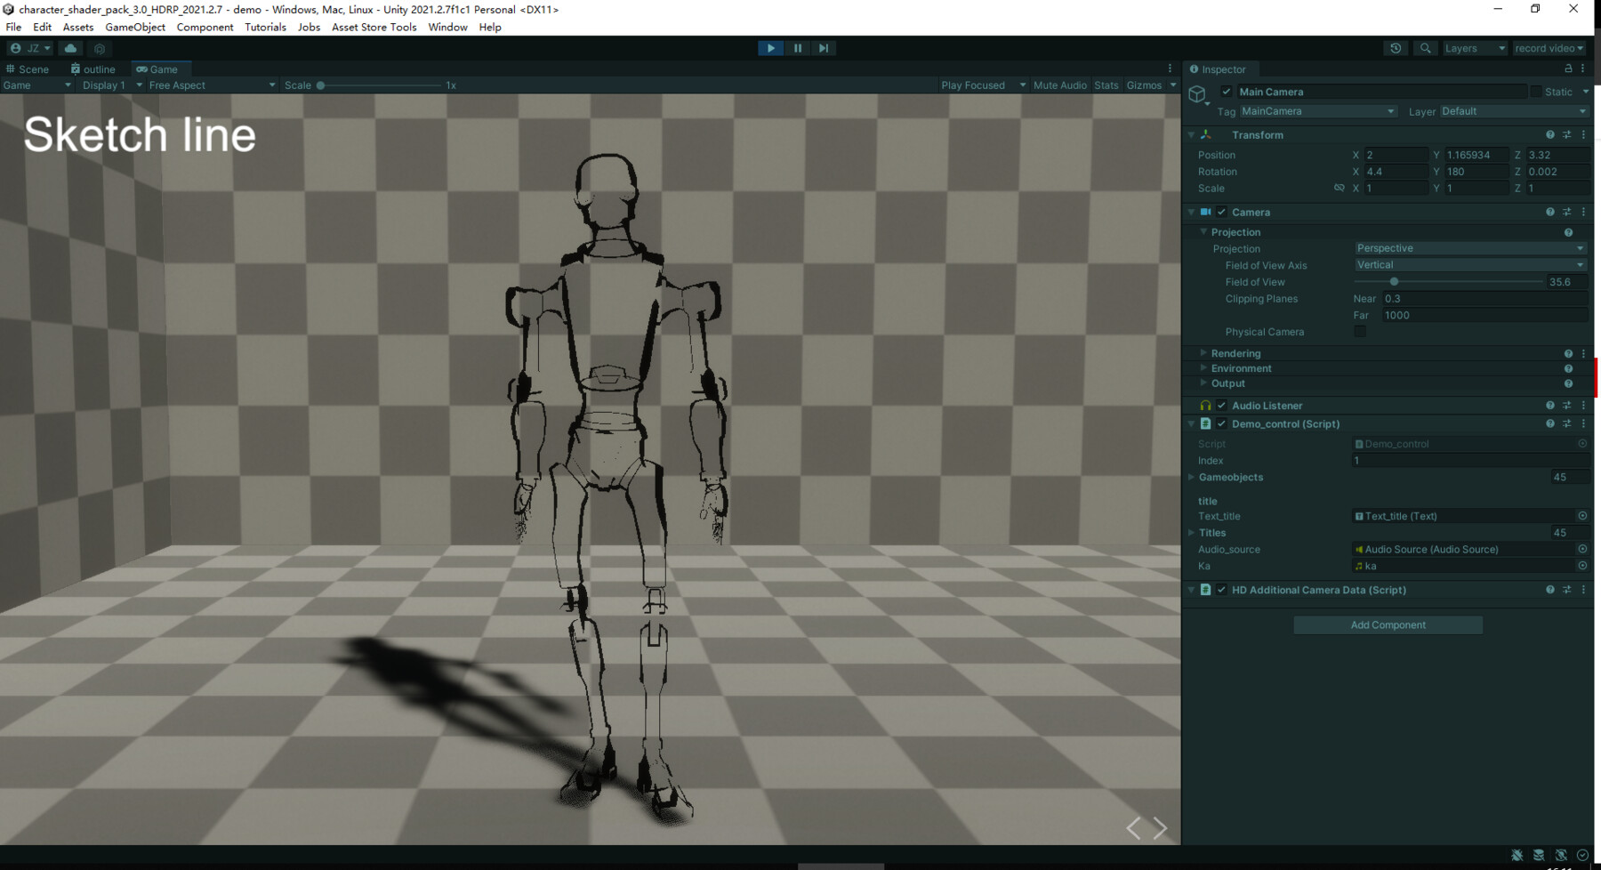Enable the Physical Camera checkbox
The height and width of the screenshot is (870, 1601).
click(x=1359, y=331)
